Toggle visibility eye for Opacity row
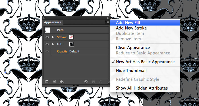 point(47,51)
